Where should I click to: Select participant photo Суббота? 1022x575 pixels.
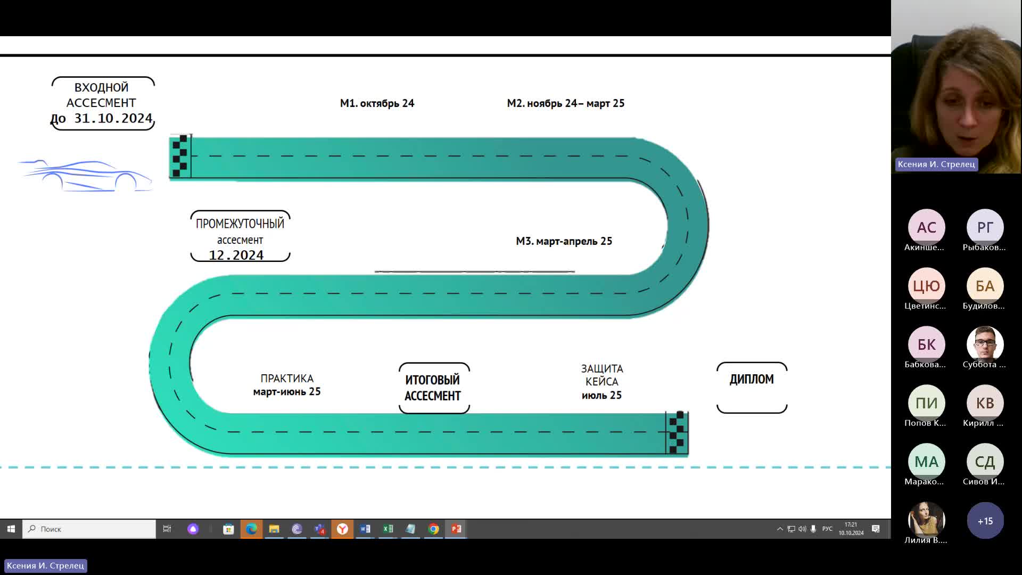[x=985, y=344]
